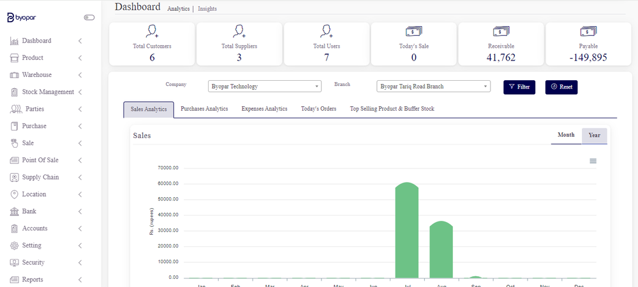
Task: Expand the Location menu chevron
Action: pyautogui.click(x=80, y=195)
